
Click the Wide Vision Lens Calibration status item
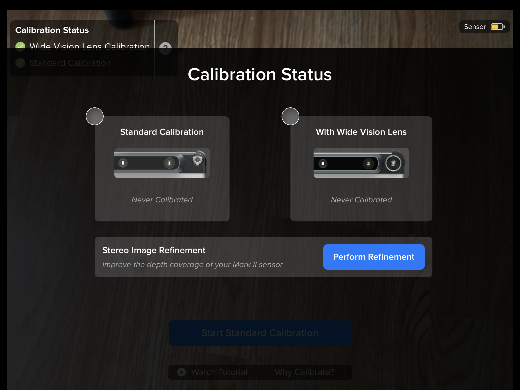point(89,46)
